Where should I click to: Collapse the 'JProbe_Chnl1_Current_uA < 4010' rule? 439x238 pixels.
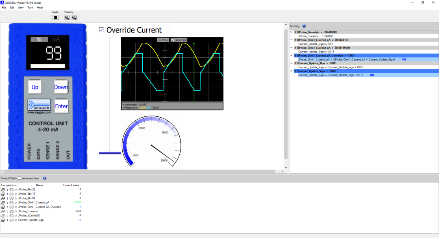tap(291, 40)
